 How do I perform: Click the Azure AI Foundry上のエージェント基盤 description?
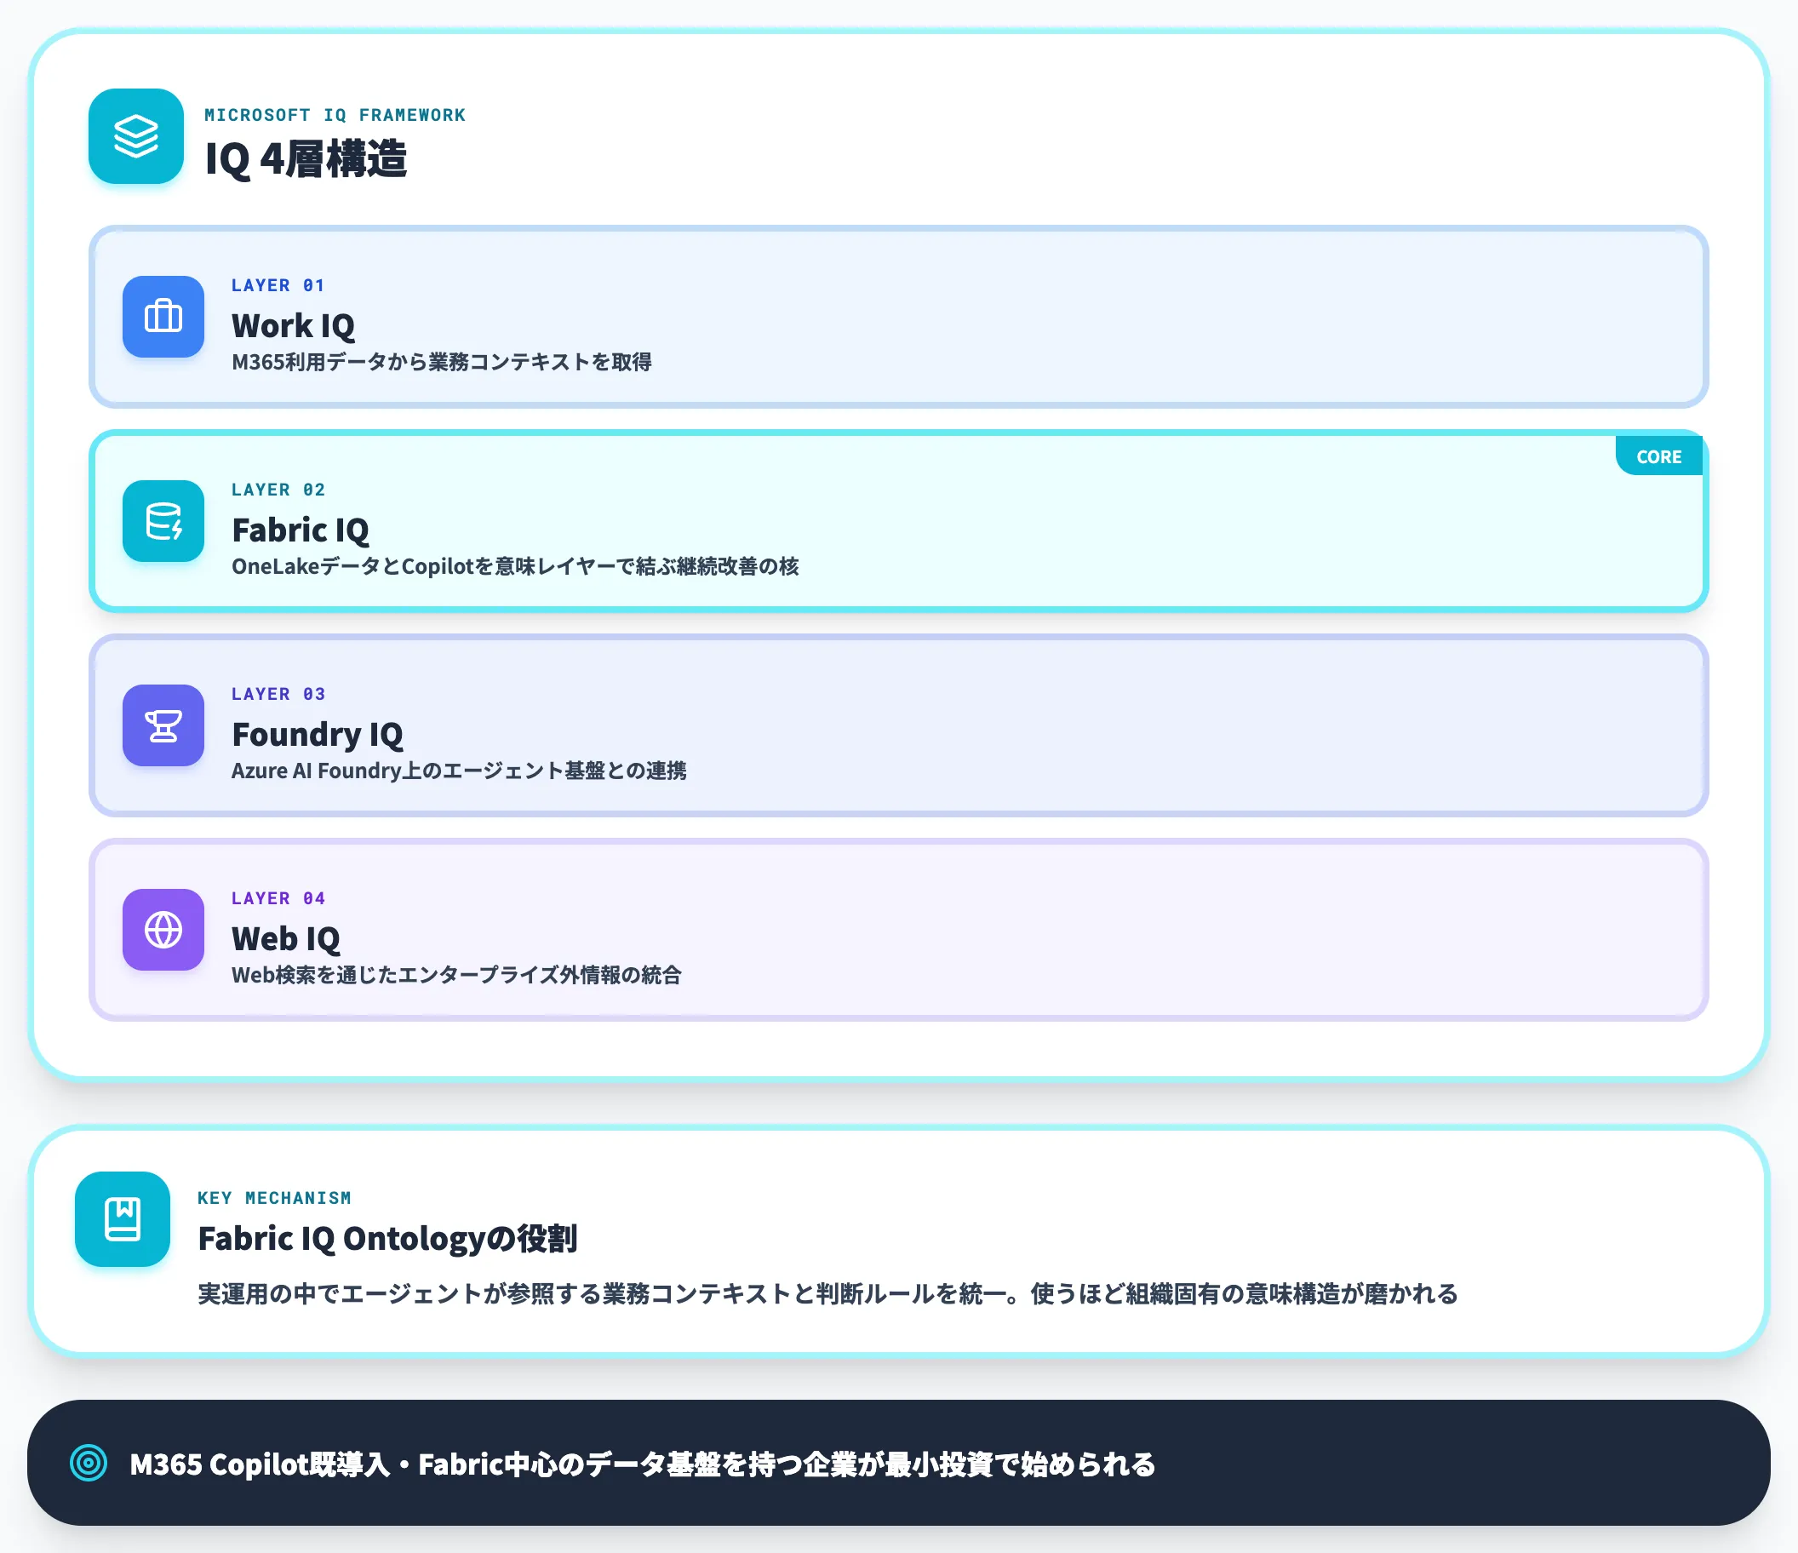pyautogui.click(x=459, y=771)
